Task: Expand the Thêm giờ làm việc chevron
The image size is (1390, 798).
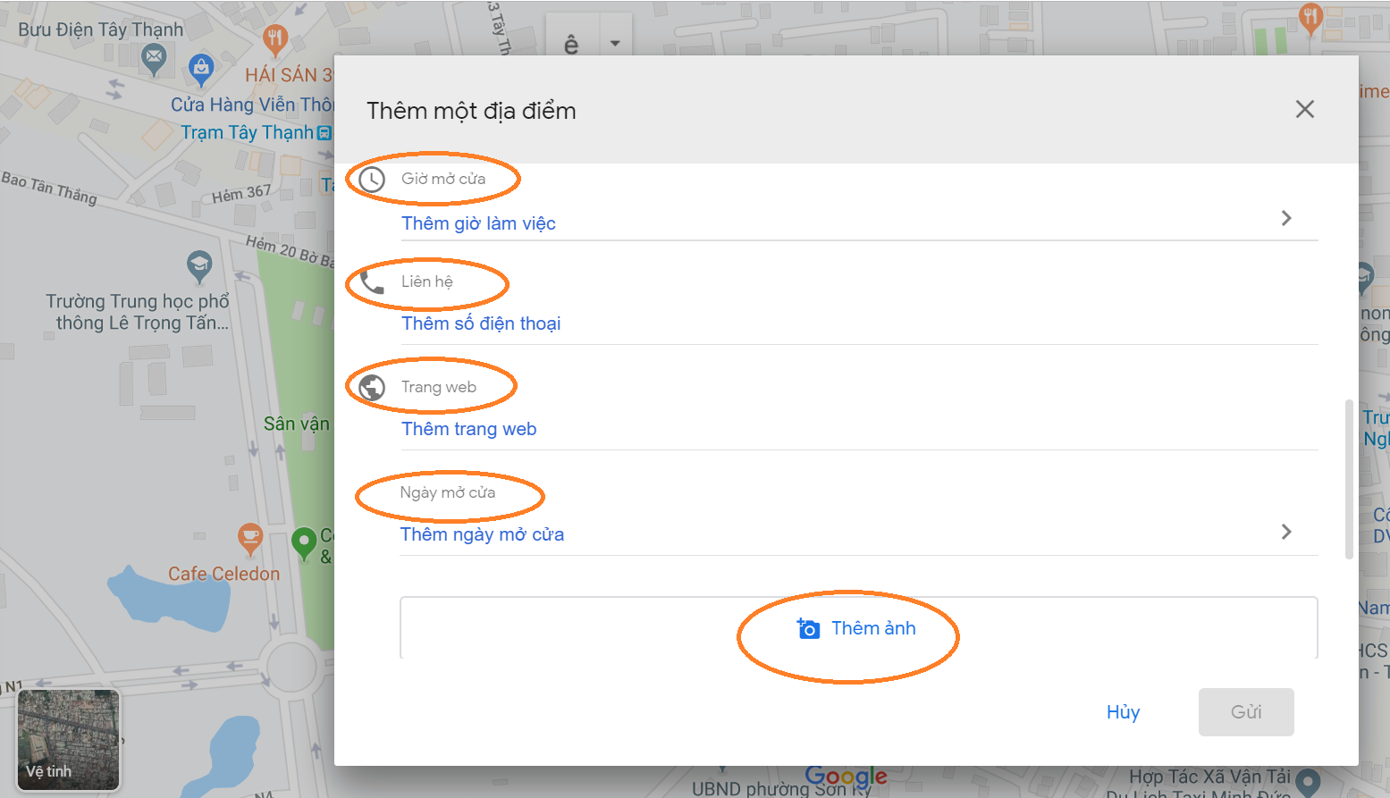Action: click(x=1286, y=218)
